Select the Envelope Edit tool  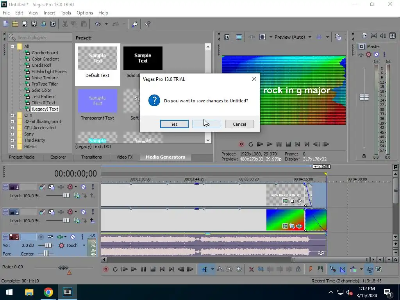click(x=220, y=269)
